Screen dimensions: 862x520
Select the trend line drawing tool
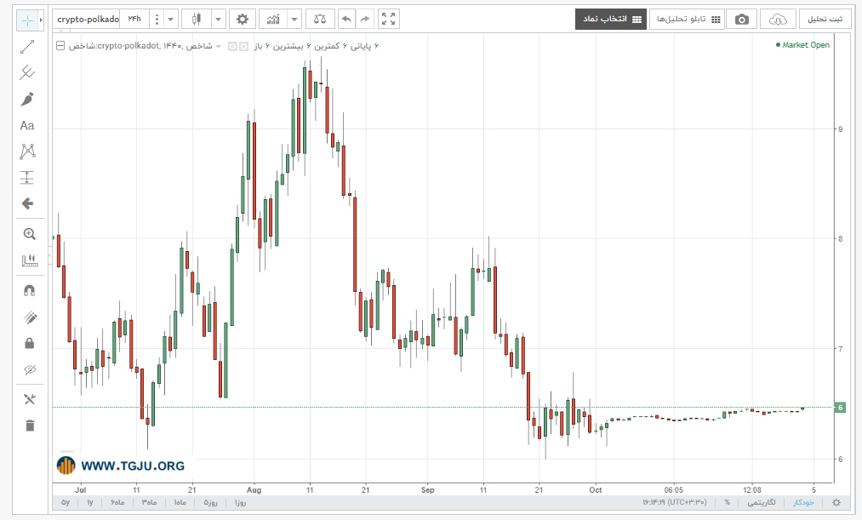27,48
